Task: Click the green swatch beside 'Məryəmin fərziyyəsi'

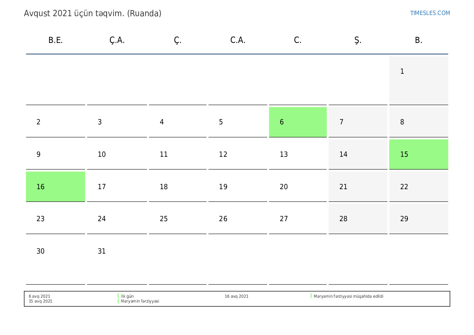Action: 118,301
